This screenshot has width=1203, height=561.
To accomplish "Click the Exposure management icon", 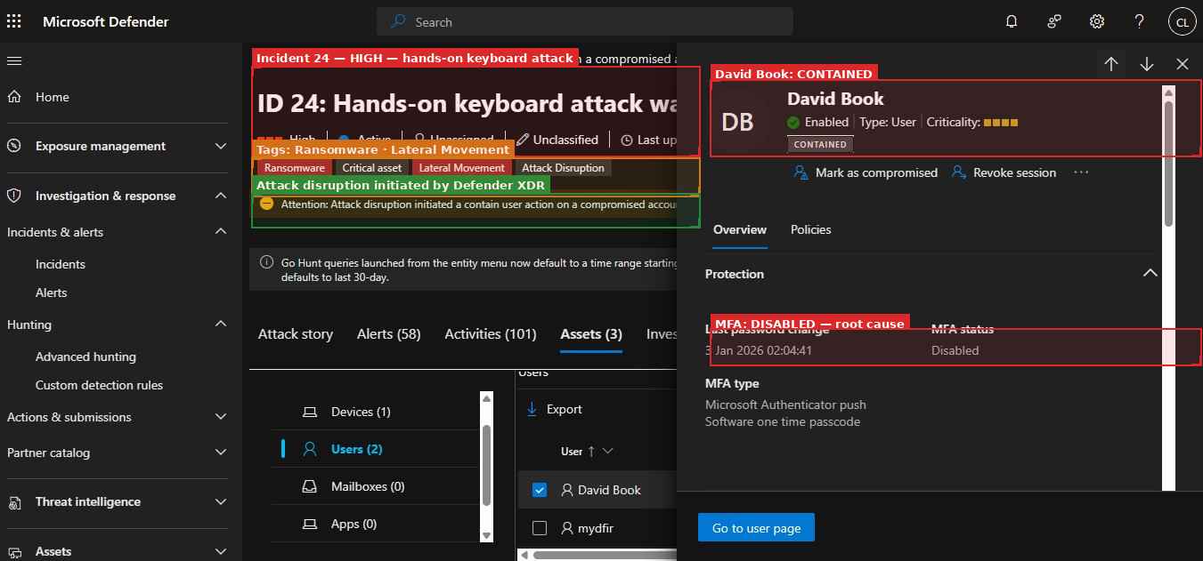I will pos(14,146).
